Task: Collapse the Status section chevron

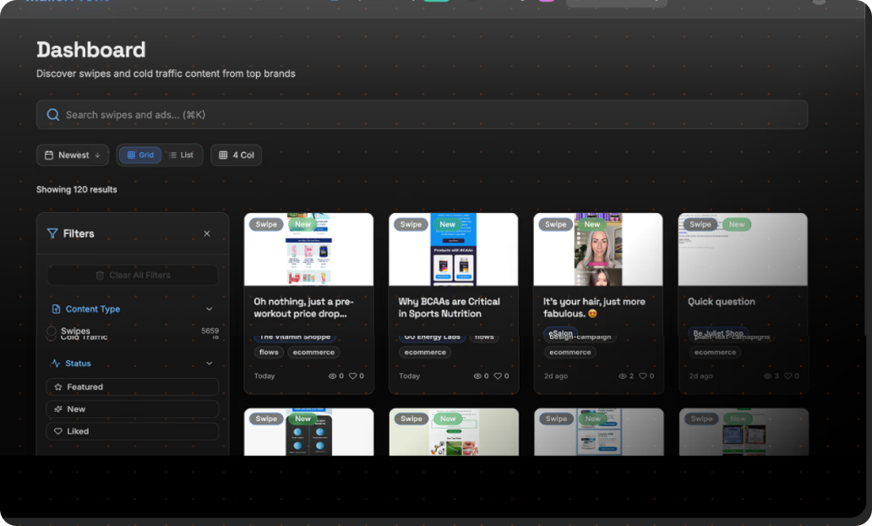Action: click(x=209, y=364)
